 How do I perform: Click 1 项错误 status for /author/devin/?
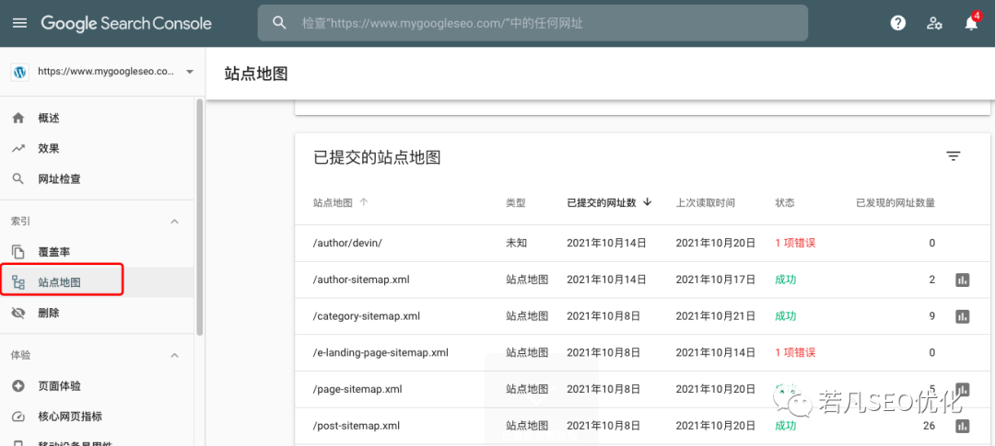point(795,243)
